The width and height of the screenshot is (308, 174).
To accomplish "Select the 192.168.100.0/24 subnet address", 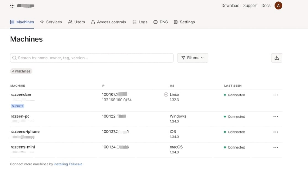I will pyautogui.click(x=117, y=100).
